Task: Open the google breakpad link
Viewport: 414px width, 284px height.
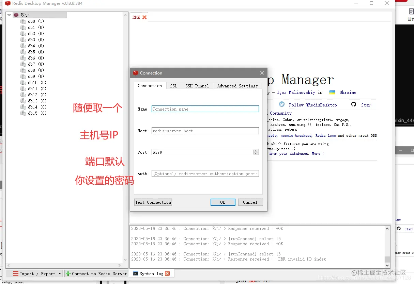Action: point(296,136)
